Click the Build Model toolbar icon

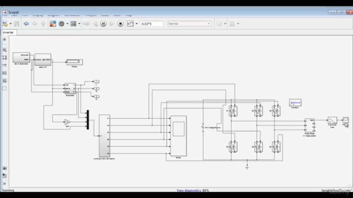click(x=232, y=24)
